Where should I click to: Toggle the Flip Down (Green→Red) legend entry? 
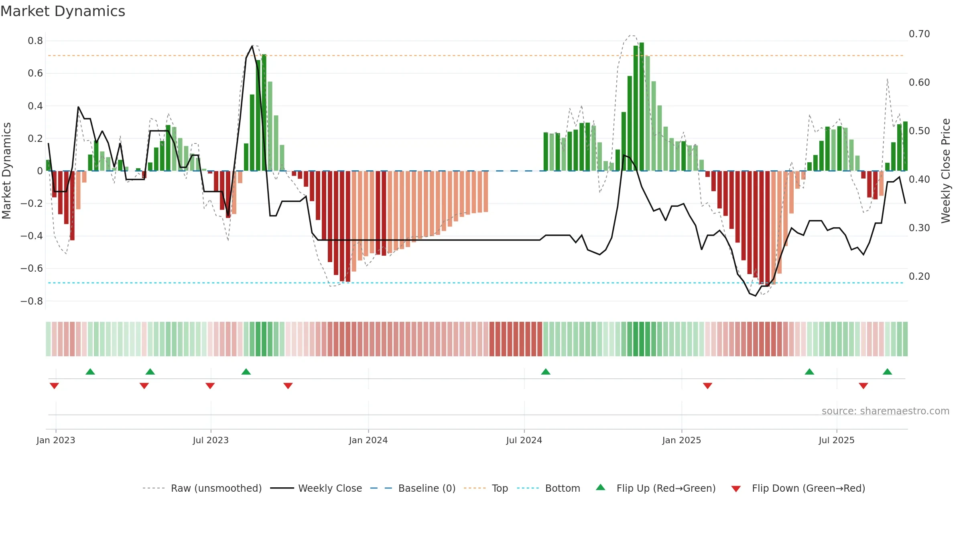tap(798, 488)
